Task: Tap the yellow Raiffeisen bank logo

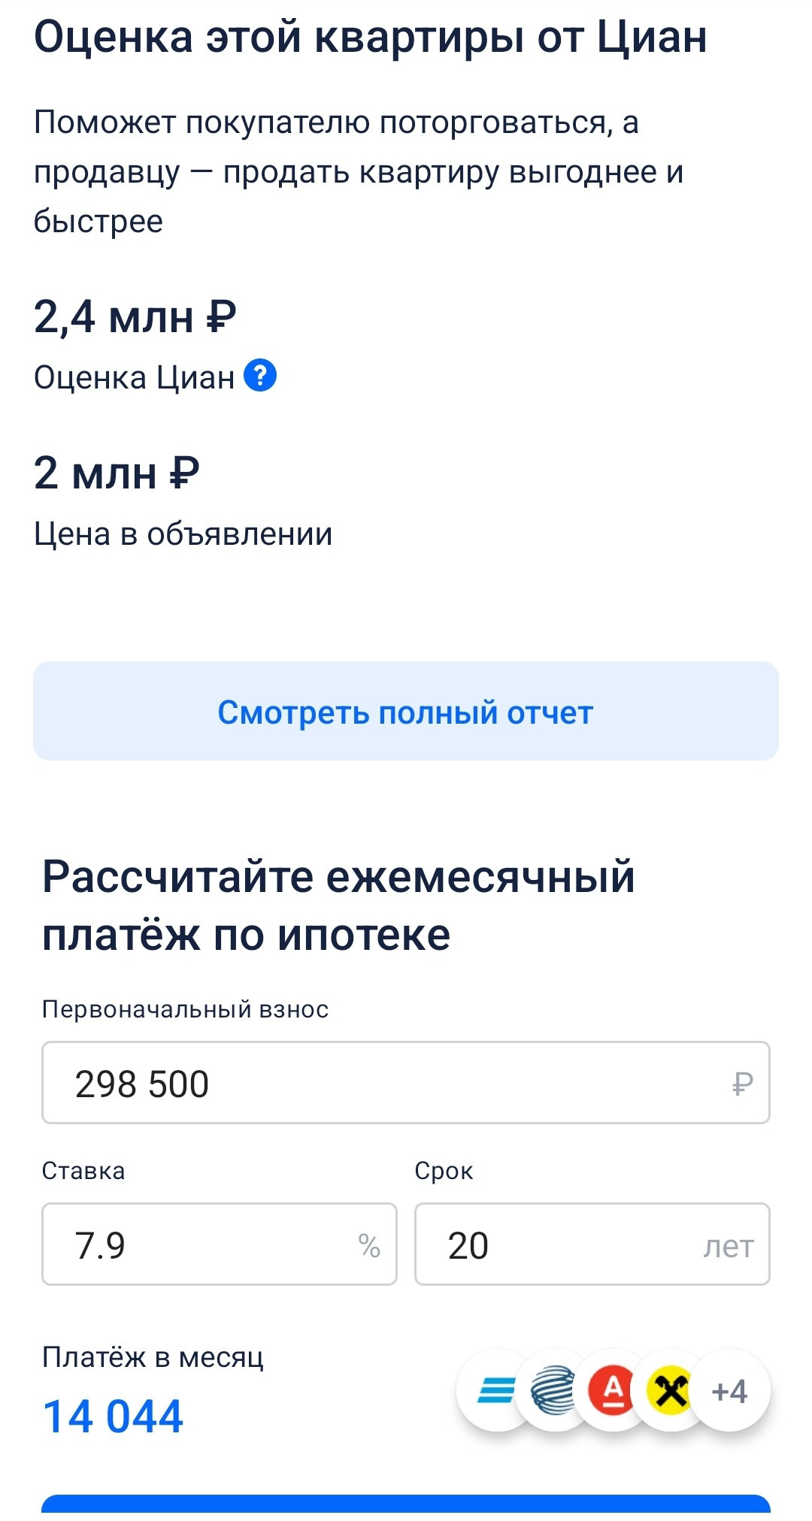Action: 670,1390
